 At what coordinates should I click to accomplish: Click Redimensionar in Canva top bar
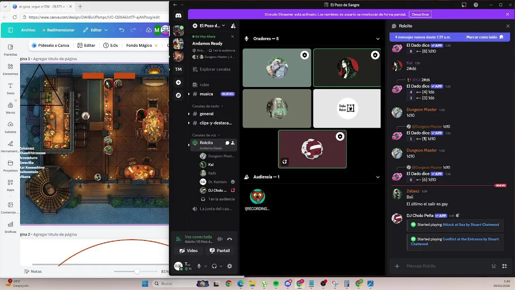(58, 30)
